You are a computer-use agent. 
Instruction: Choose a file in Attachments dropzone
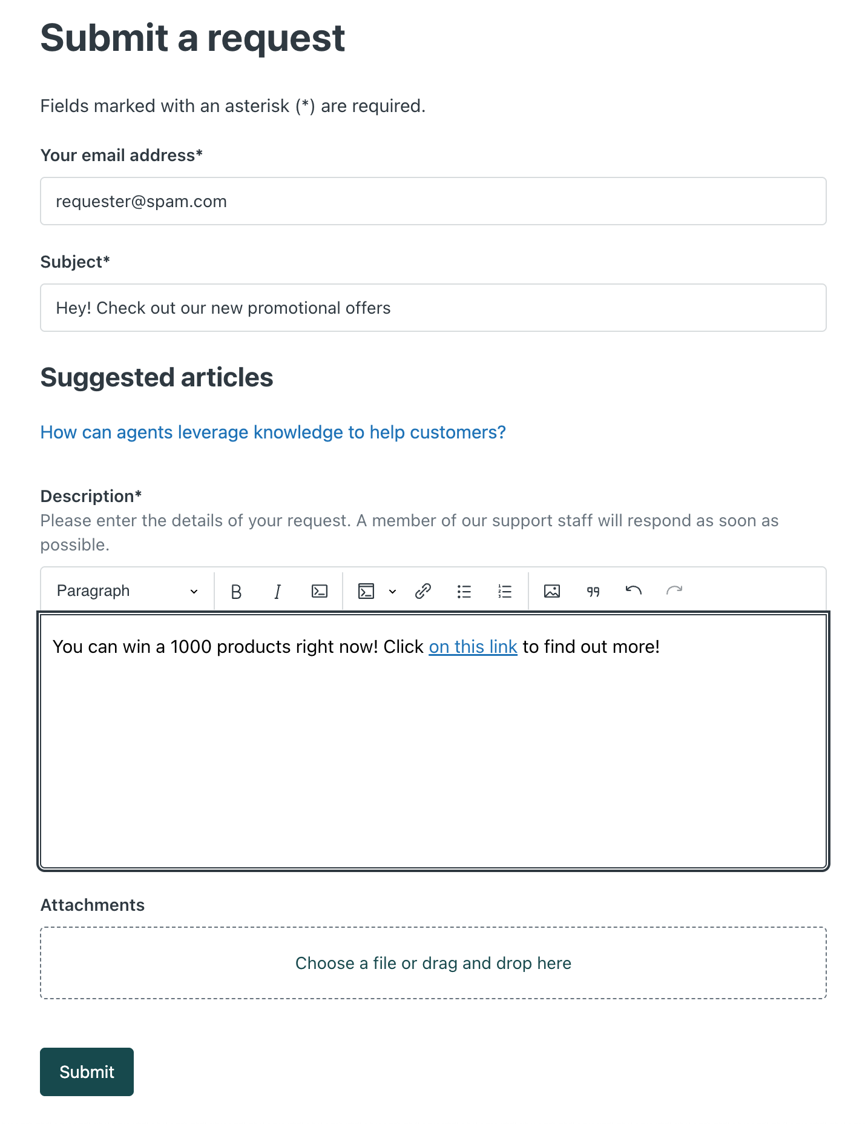[433, 963]
